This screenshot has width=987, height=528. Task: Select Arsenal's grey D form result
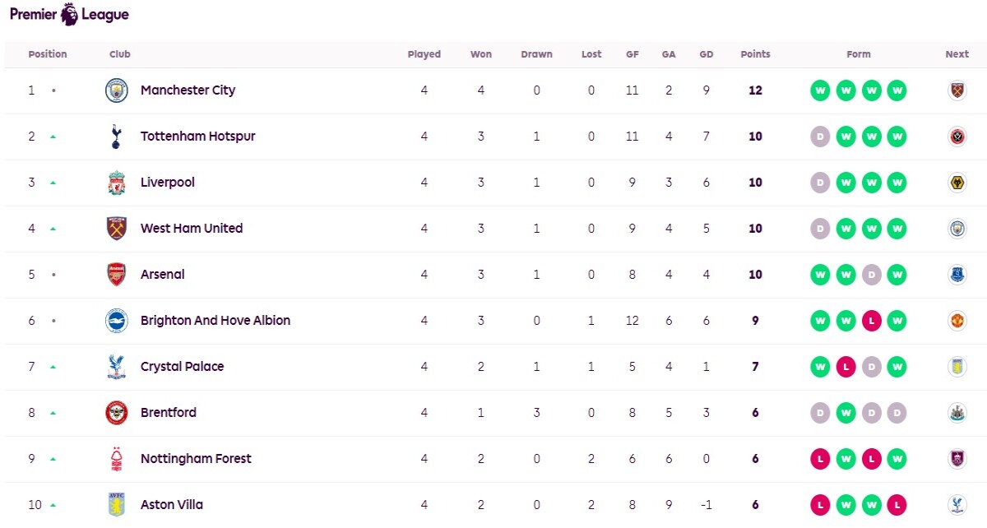(x=872, y=275)
